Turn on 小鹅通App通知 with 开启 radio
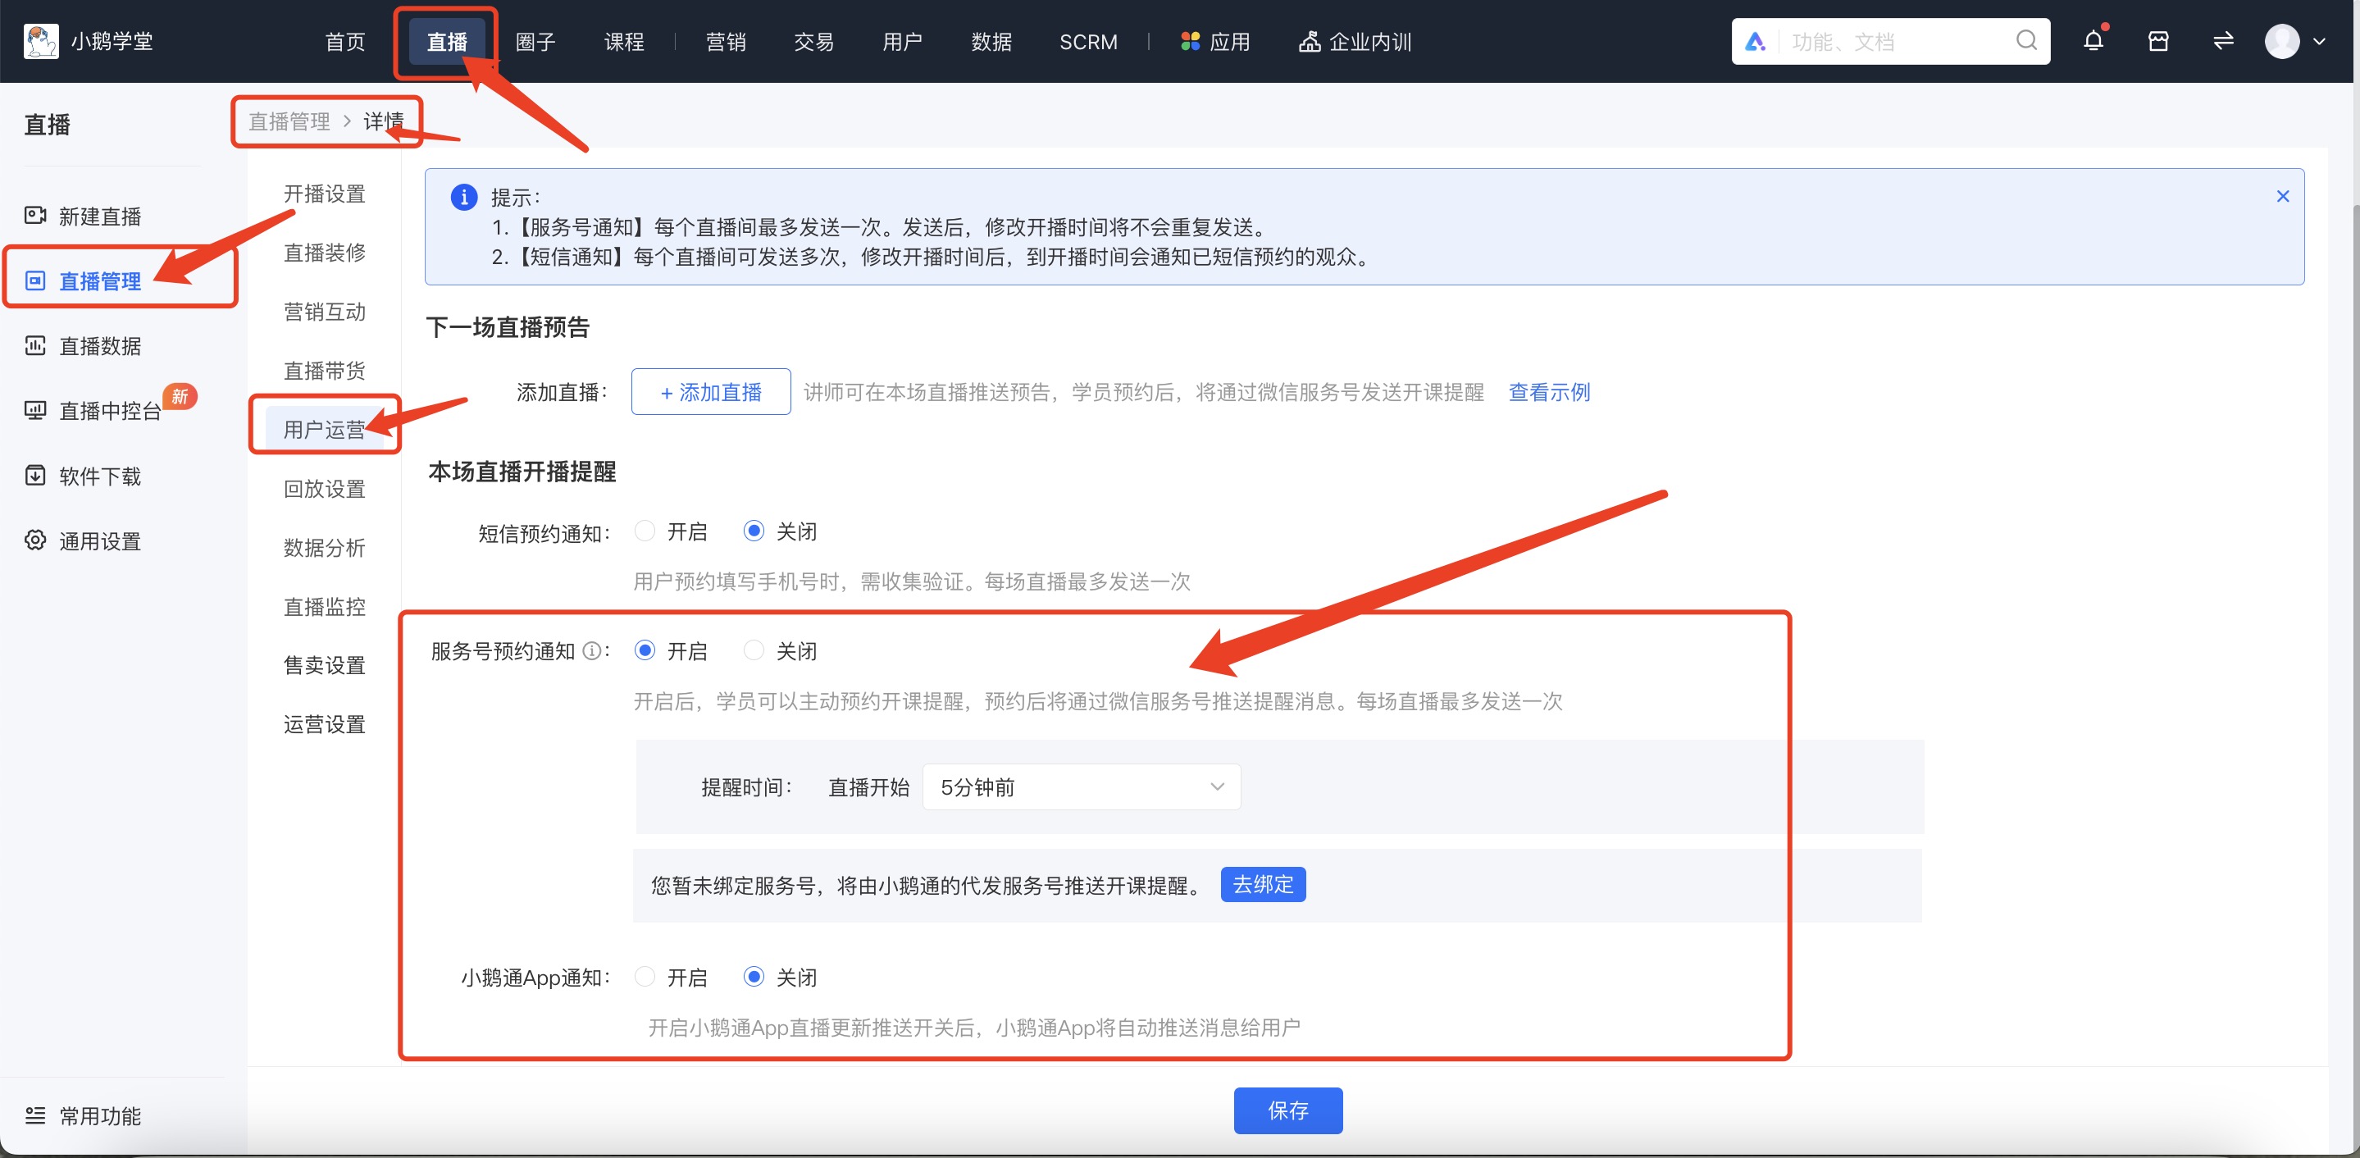The height and width of the screenshot is (1158, 2360). pos(645,978)
